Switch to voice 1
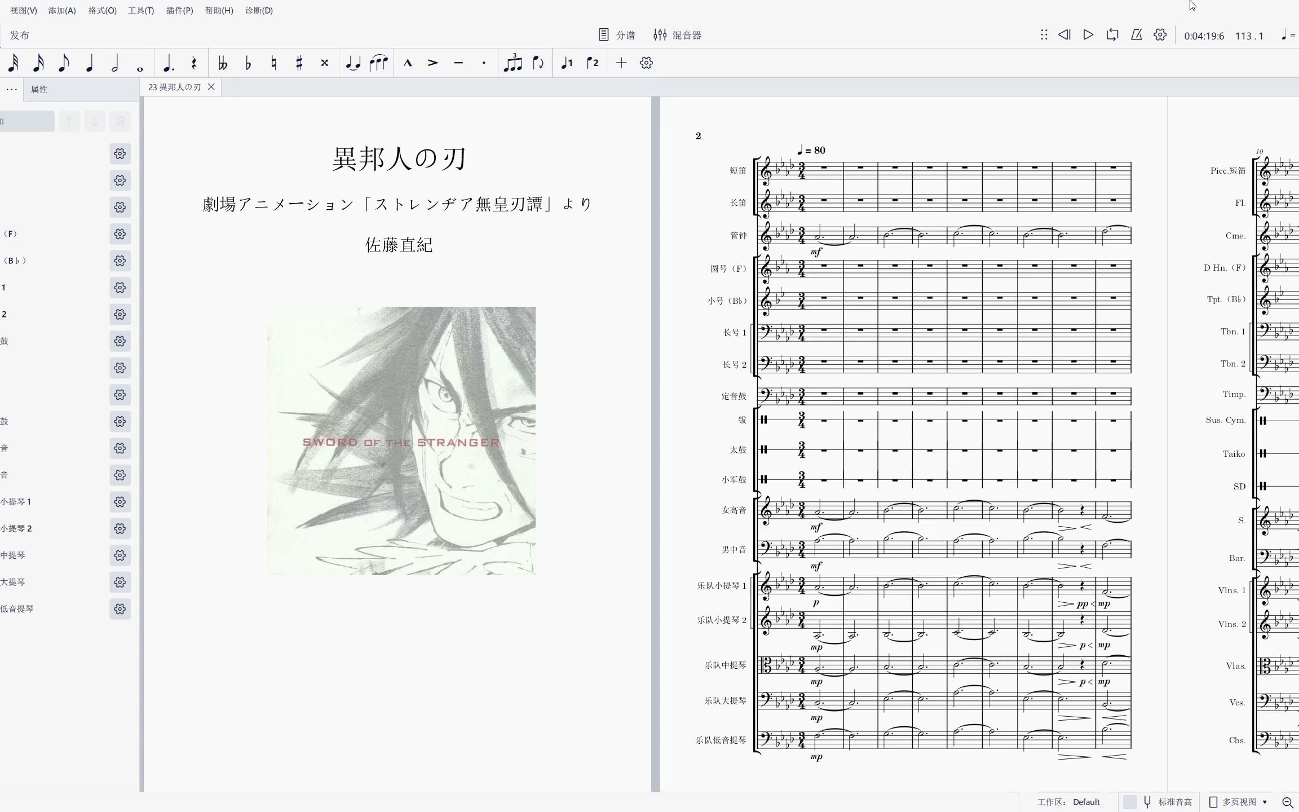 567,63
